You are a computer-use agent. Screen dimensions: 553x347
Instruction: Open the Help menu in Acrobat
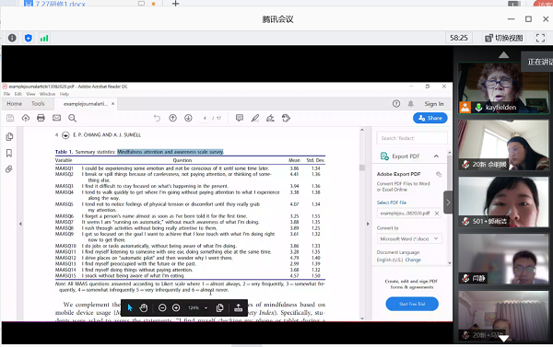(x=65, y=94)
